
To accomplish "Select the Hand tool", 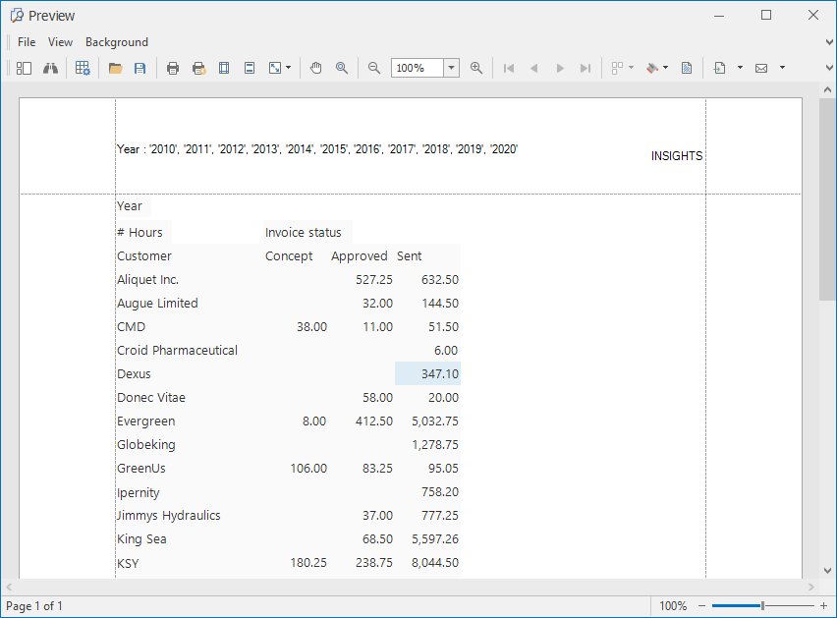I will click(316, 68).
